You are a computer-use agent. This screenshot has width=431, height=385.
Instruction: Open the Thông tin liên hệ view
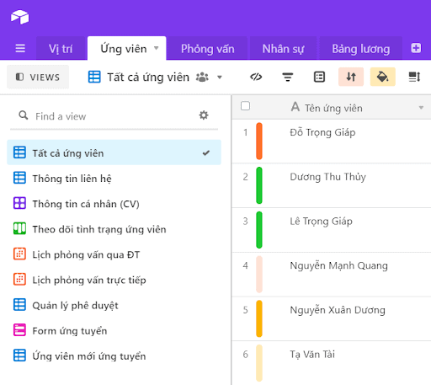pyautogui.click(x=114, y=178)
